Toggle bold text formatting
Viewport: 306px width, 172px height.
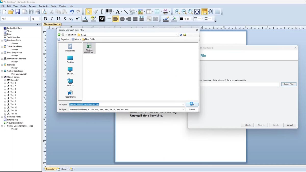point(45,19)
